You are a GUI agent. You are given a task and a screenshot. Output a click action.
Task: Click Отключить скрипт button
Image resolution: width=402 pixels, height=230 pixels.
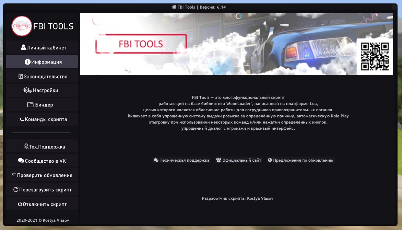click(42, 204)
